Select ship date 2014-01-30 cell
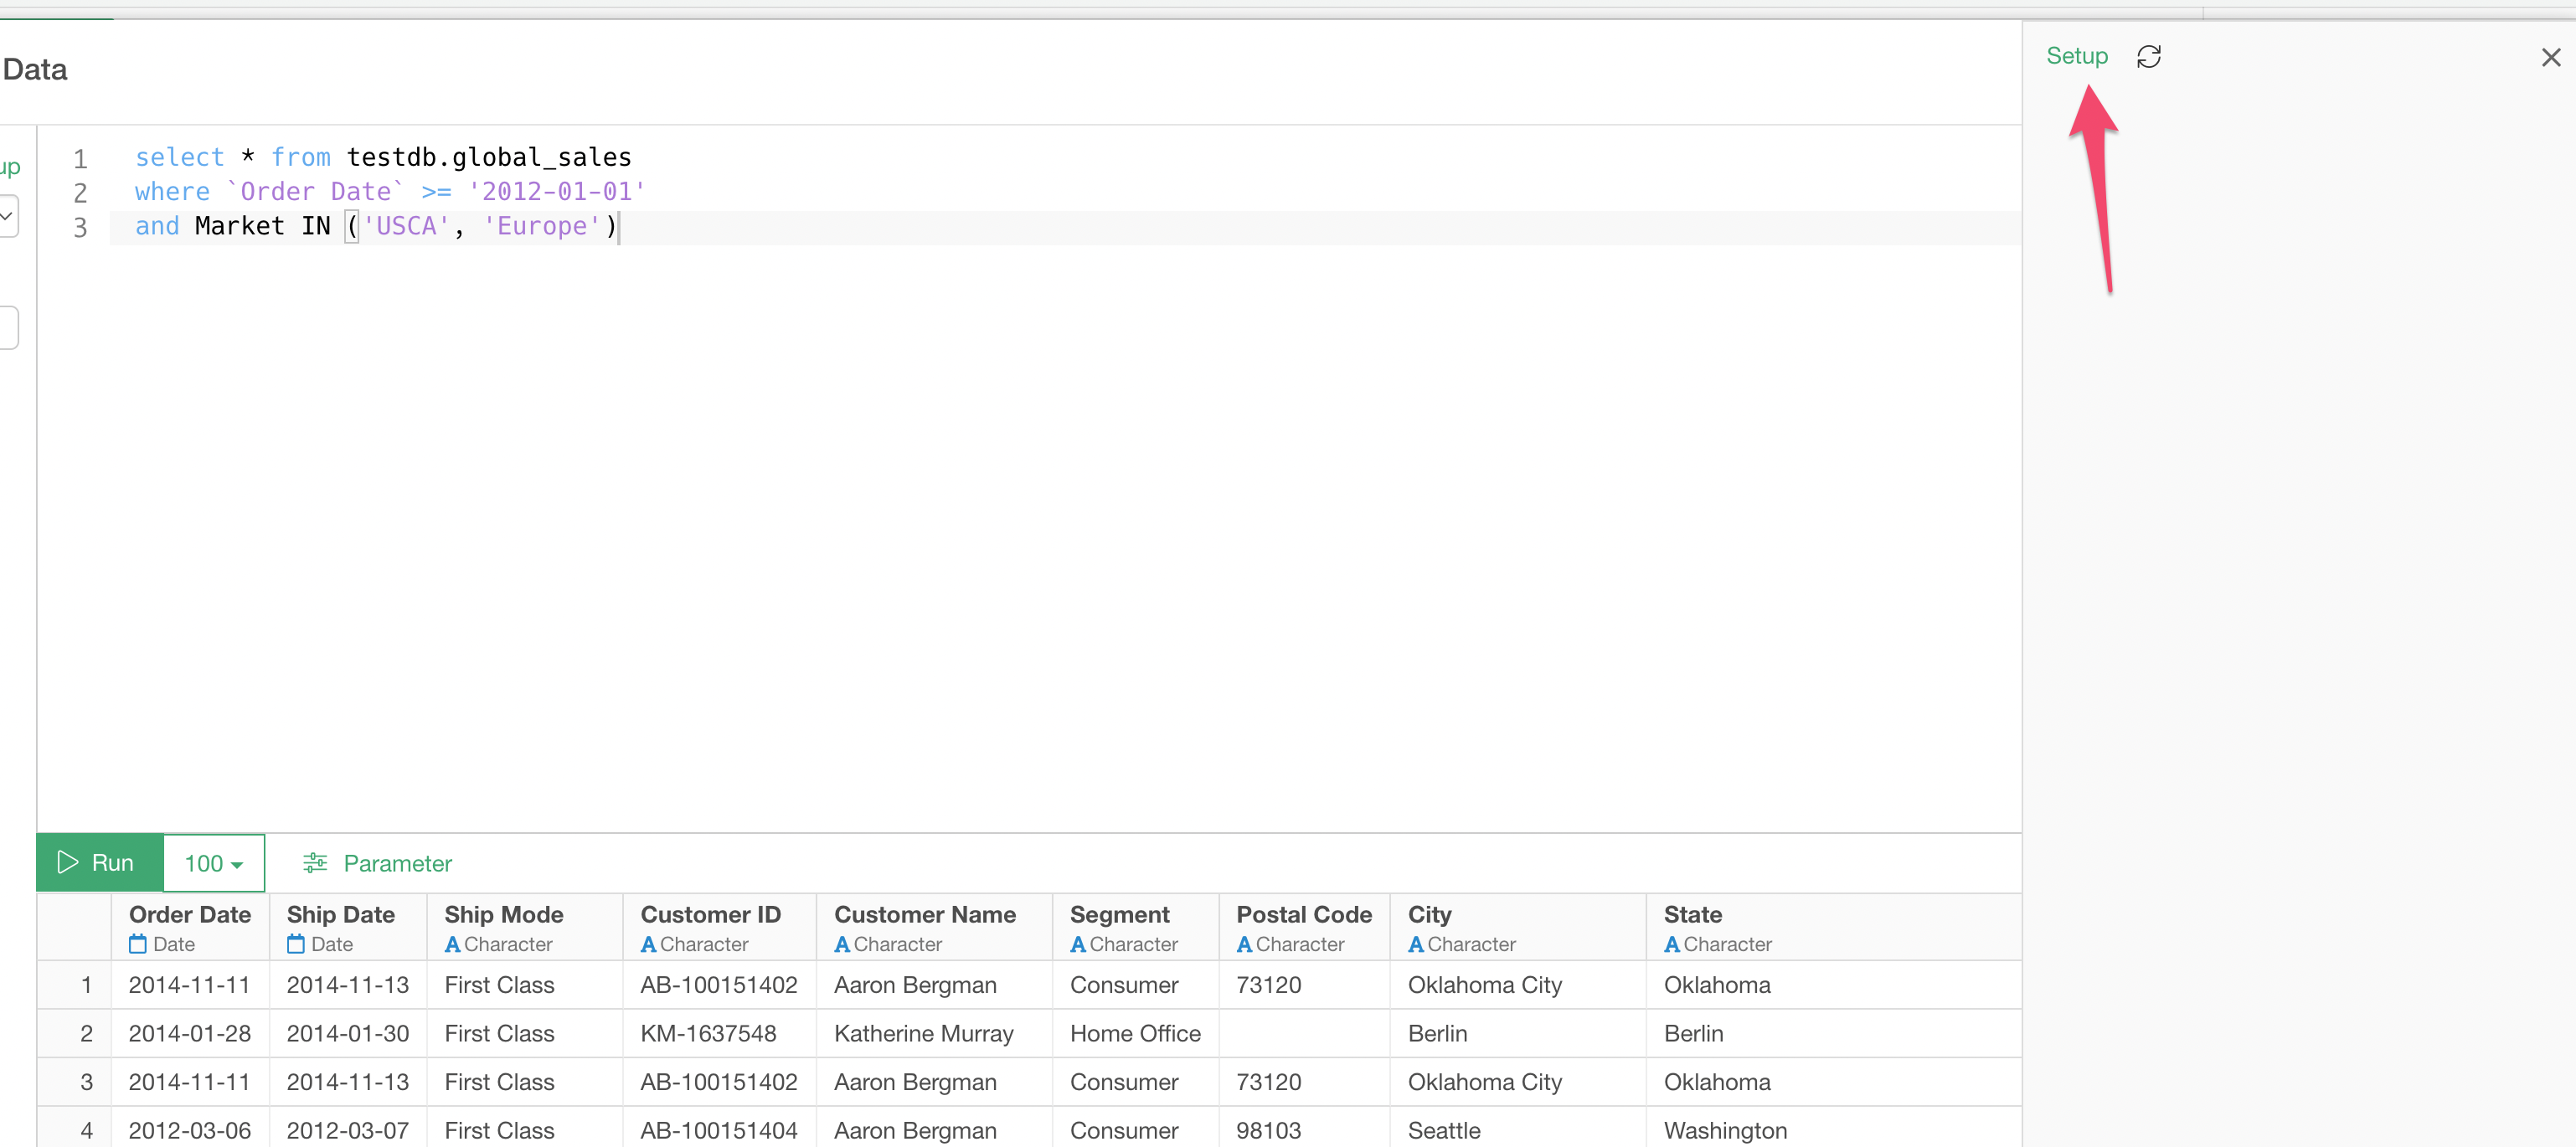 pyautogui.click(x=348, y=1033)
